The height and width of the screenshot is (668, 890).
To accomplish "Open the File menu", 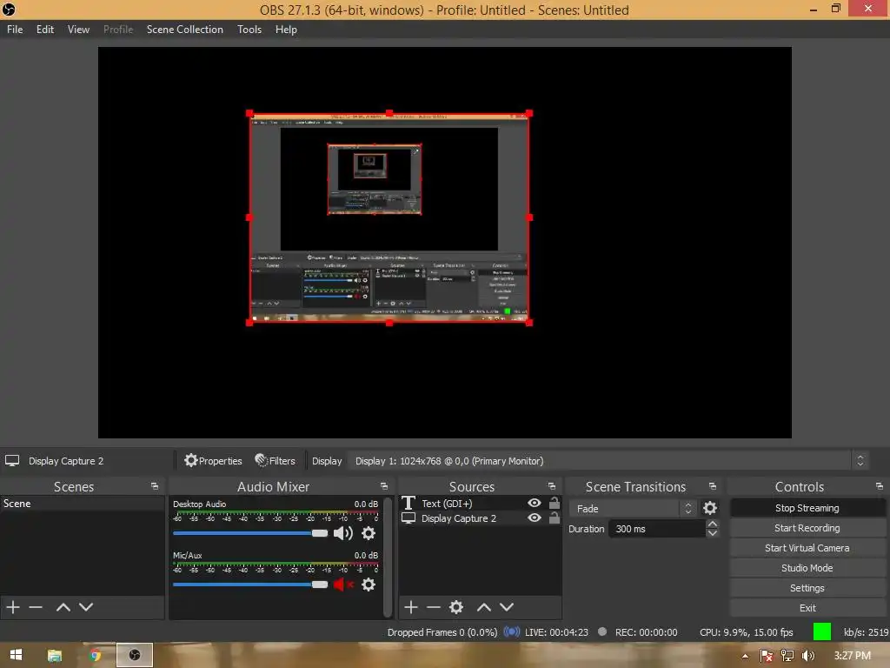I will [x=15, y=30].
